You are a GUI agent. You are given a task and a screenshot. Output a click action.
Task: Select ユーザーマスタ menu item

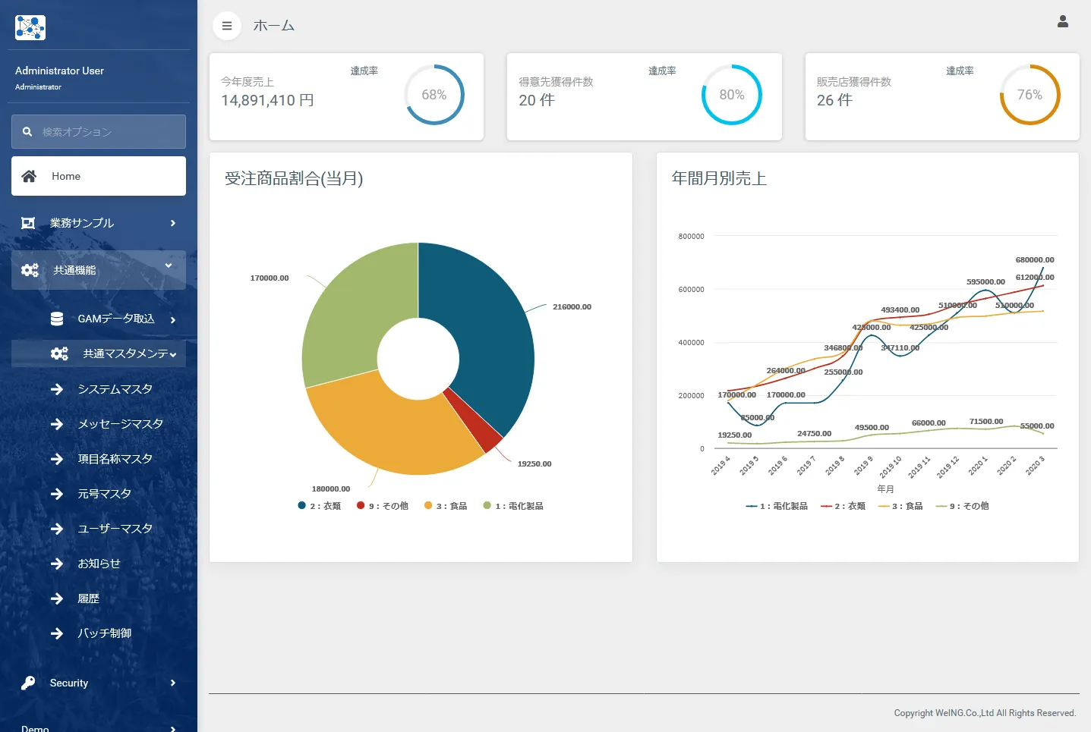pyautogui.click(x=115, y=529)
